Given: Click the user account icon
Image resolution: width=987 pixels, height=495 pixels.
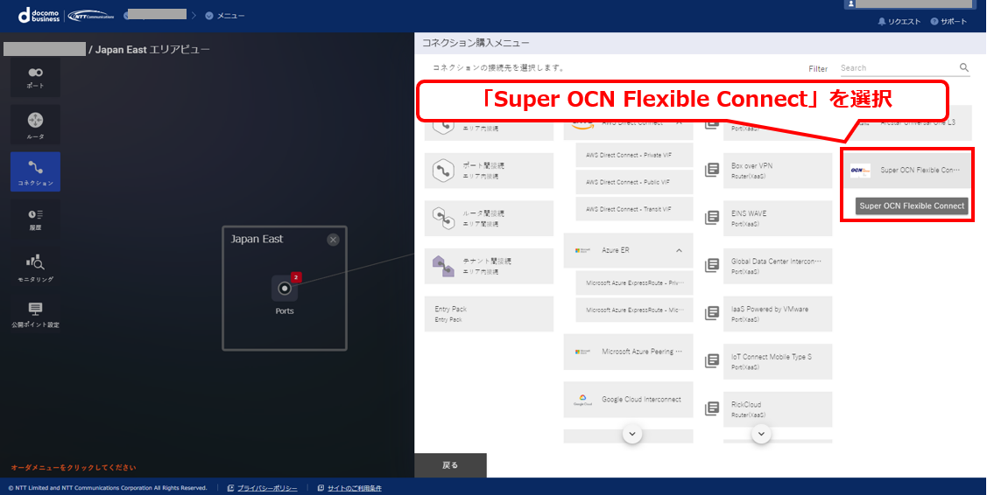Looking at the screenshot, I should point(850,3).
